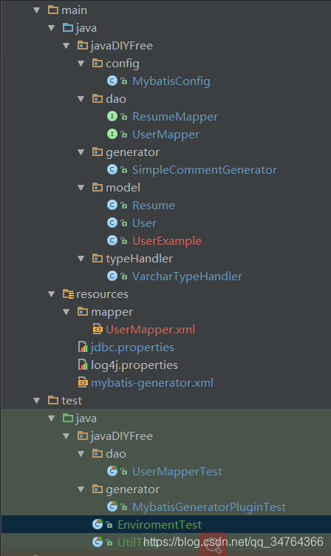Collapse the generator package under test
Image resolution: width=331 pixels, height=556 pixels.
point(81,489)
